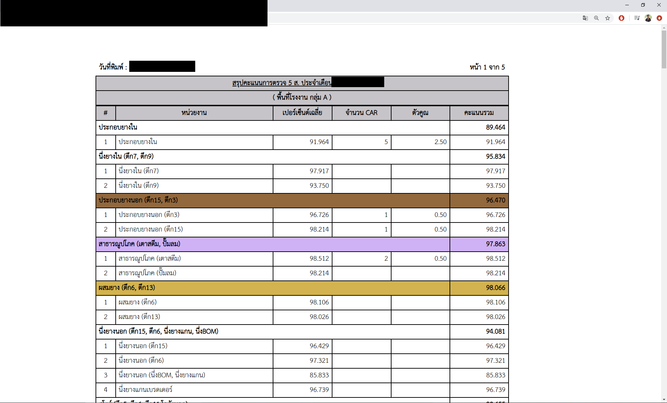
Task: Click the 'หน่วยงาน' column header
Action: [194, 113]
